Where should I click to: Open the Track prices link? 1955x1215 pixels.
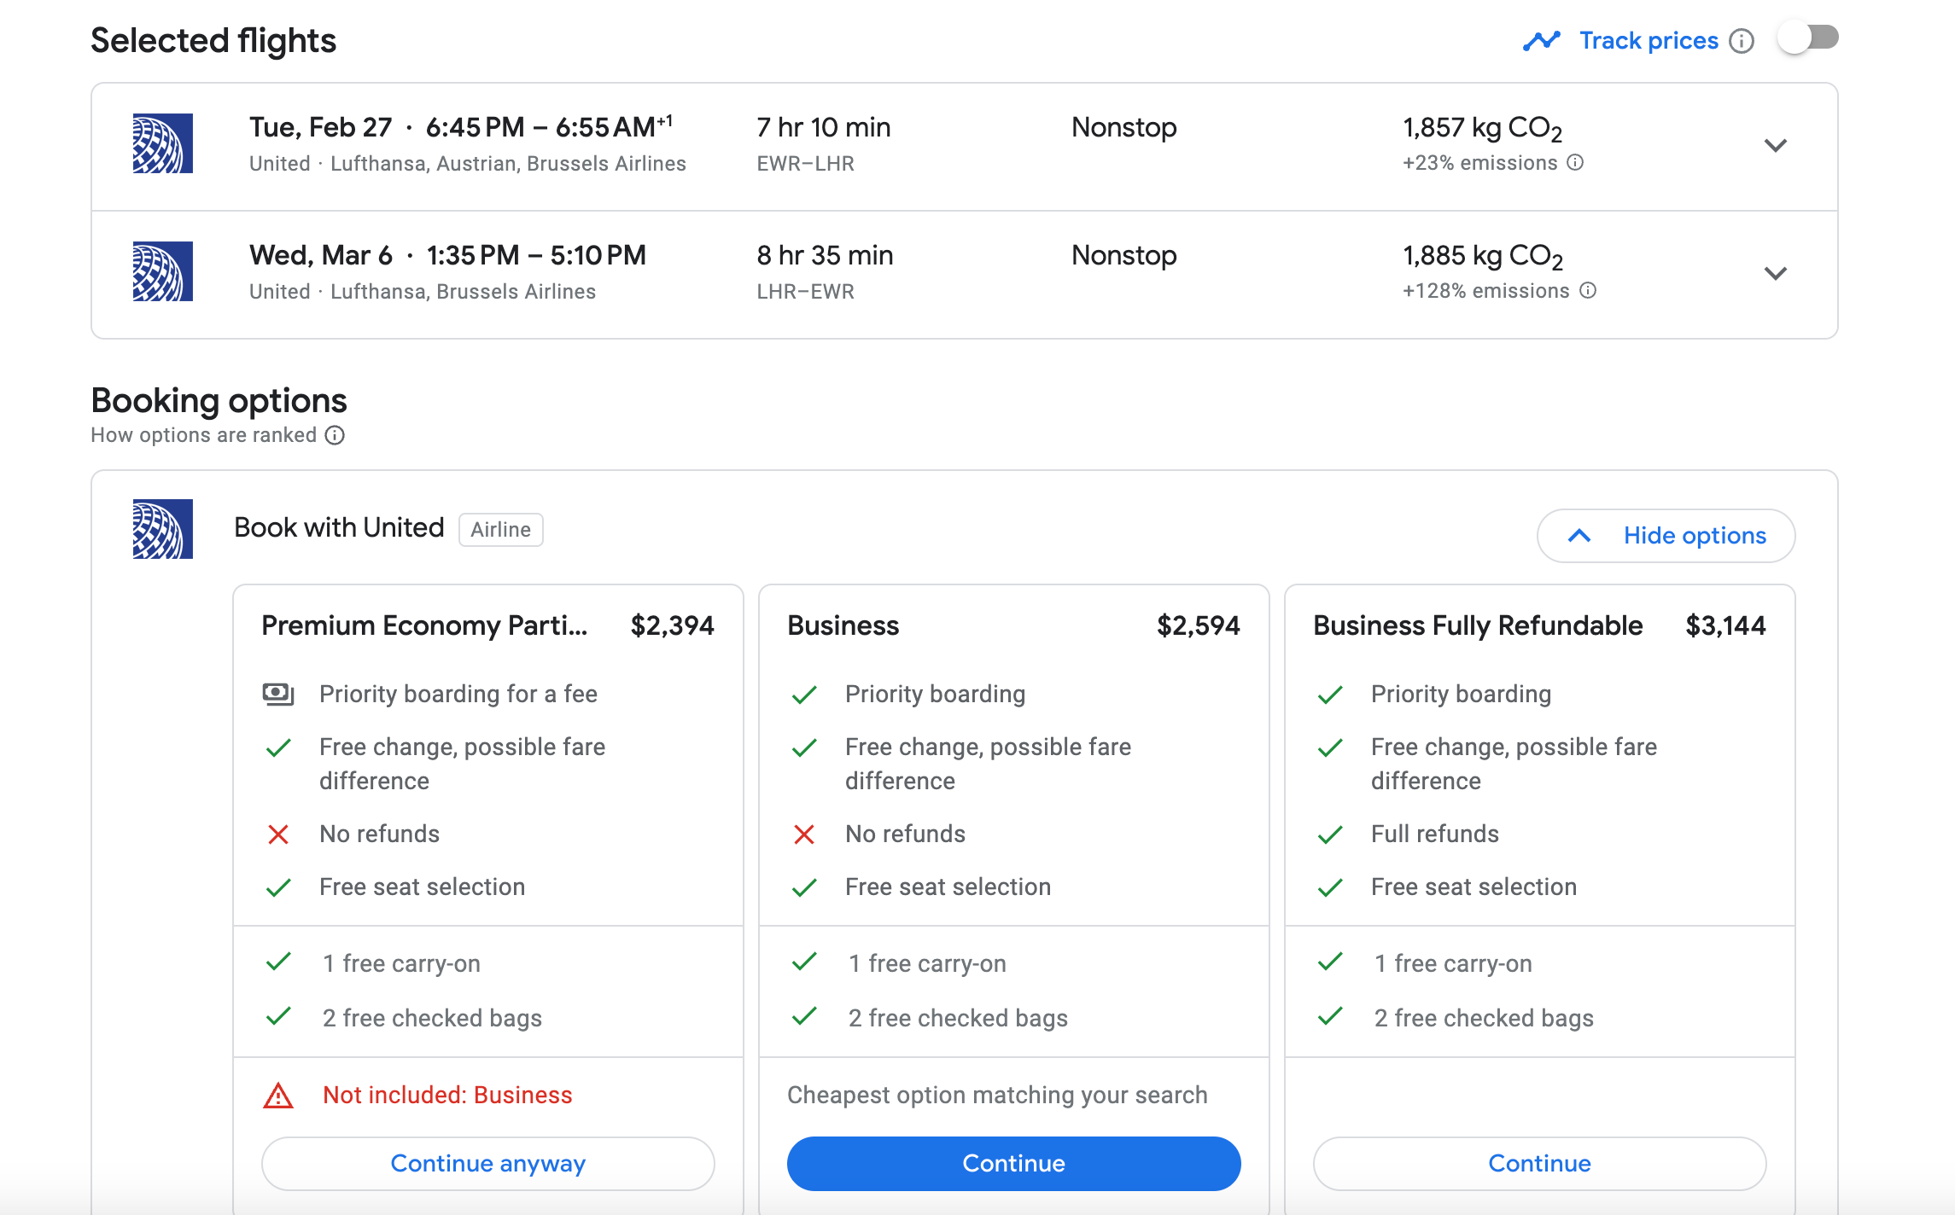[x=1649, y=41]
